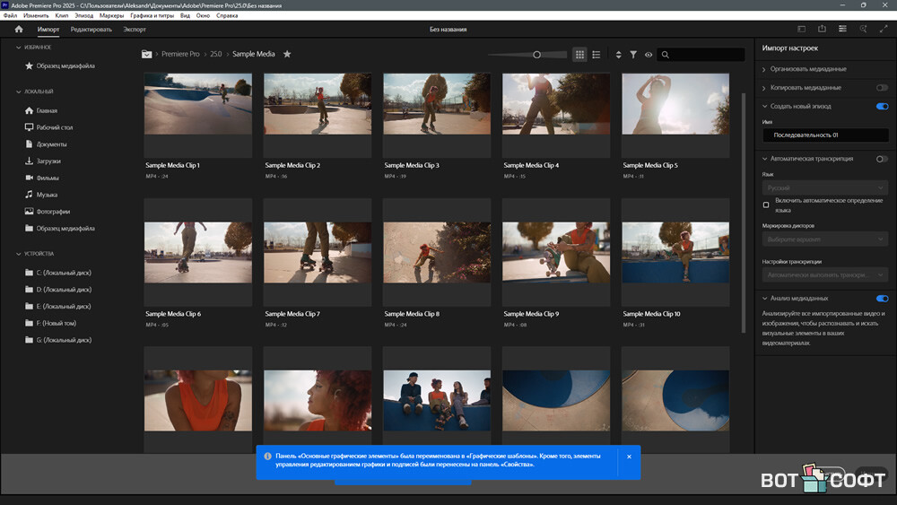The height and width of the screenshot is (505, 897).
Task: Disable Создать новый эпизод toggle
Action: pos(882,107)
